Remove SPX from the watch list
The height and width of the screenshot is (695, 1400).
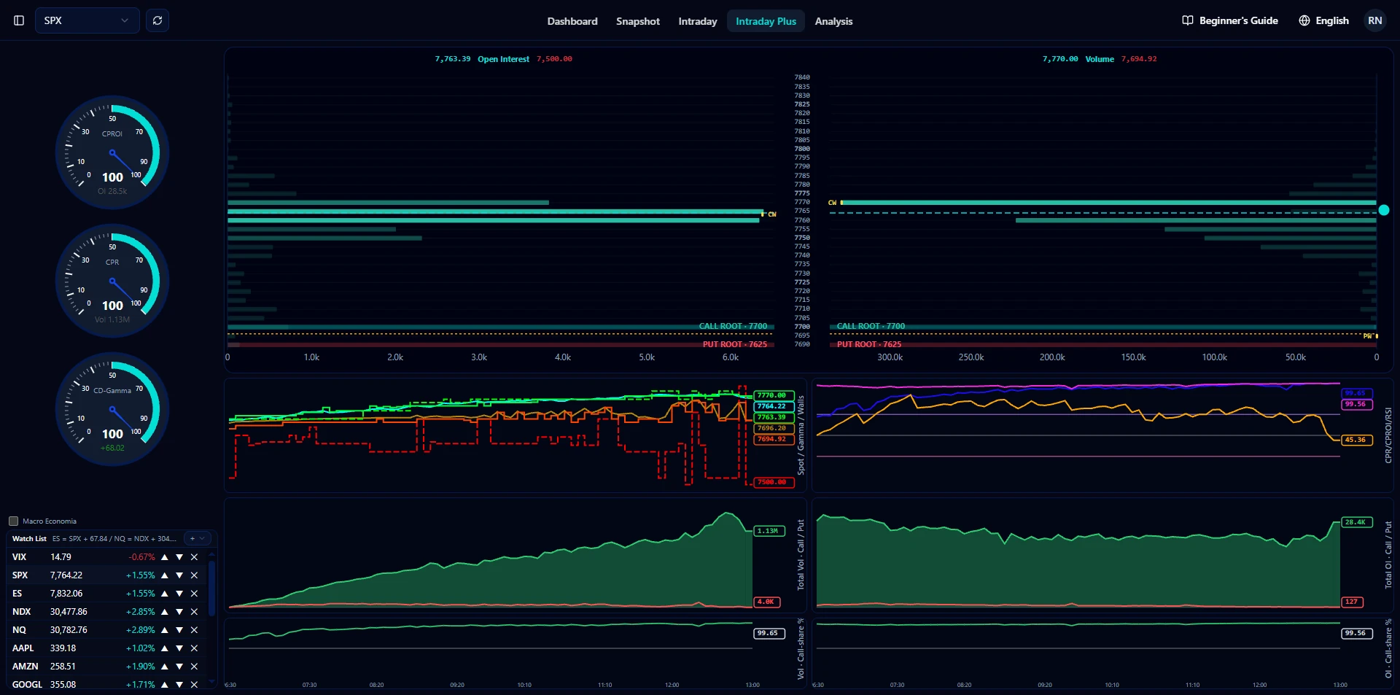click(194, 575)
